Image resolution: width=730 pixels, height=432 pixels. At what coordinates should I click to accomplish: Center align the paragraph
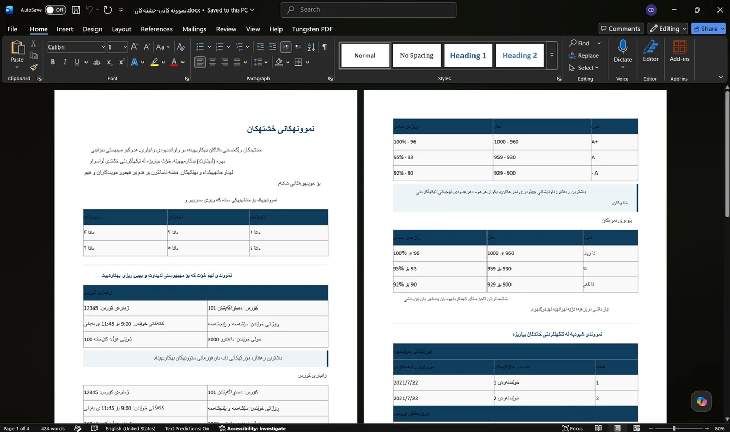pos(213,62)
